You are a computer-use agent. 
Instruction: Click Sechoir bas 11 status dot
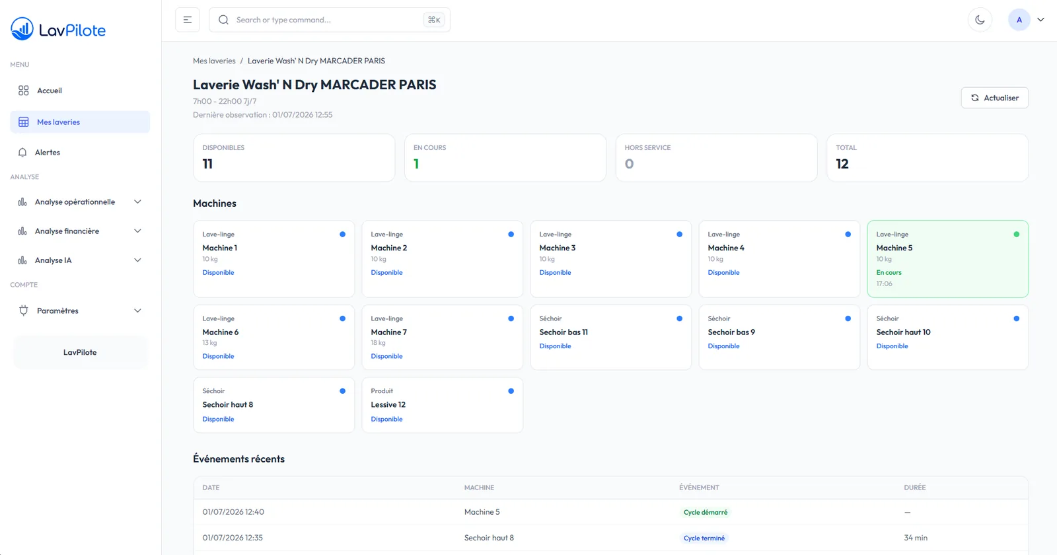[x=679, y=318]
